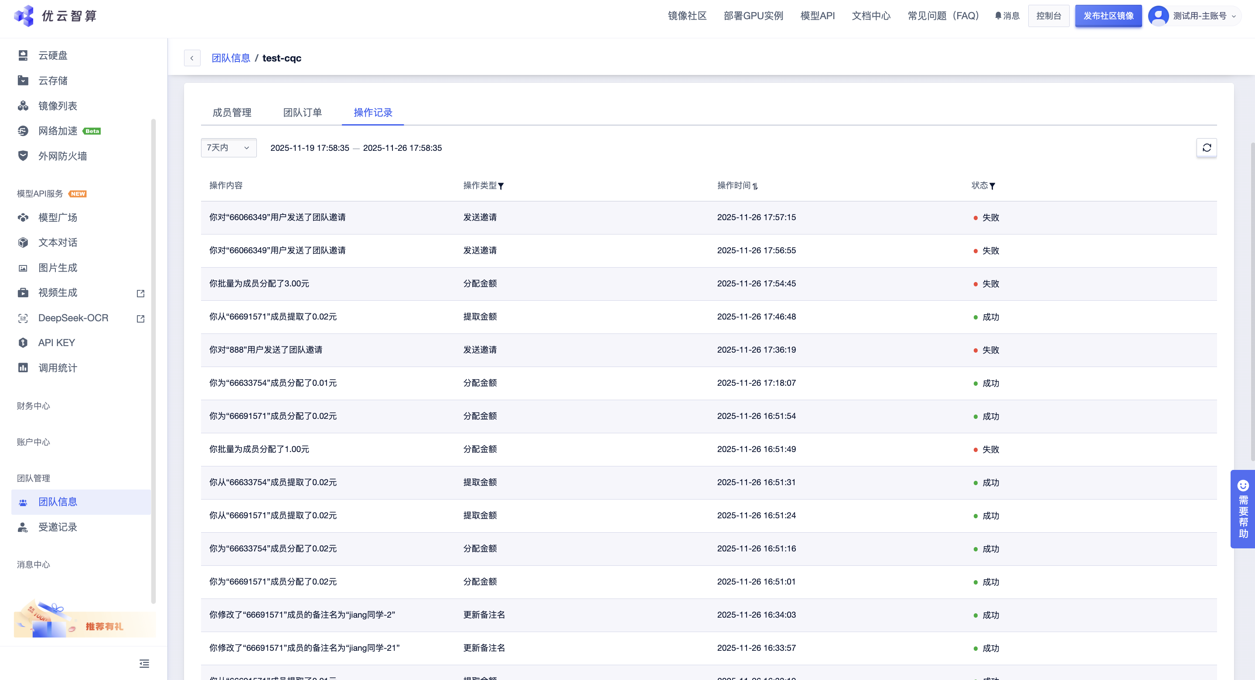Click the 外网防火墙 shield sidebar item

(62, 156)
